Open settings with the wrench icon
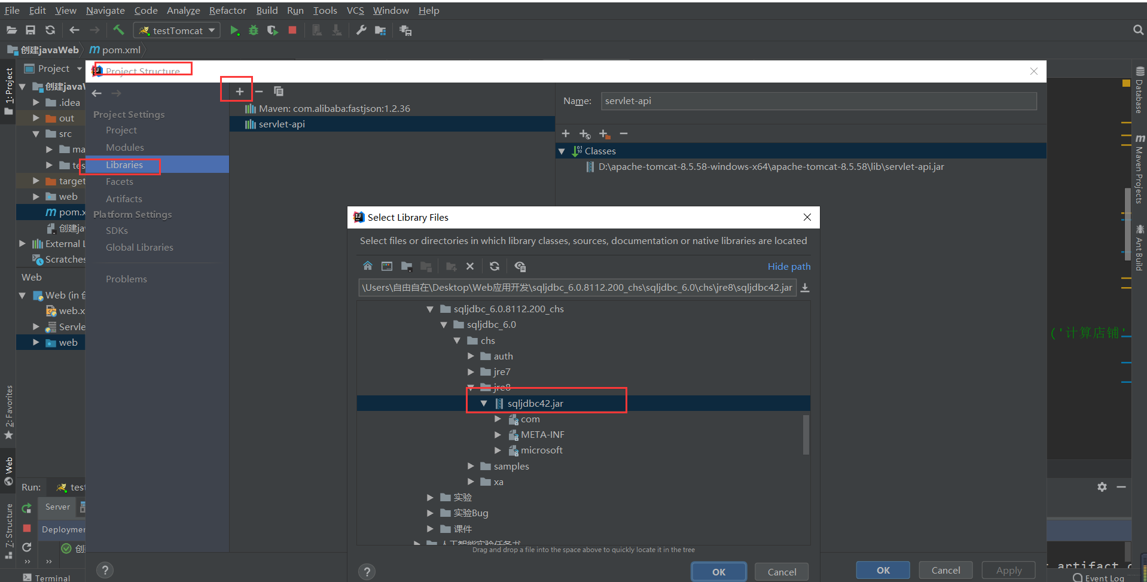Screen dimensions: 1147x582 point(361,30)
